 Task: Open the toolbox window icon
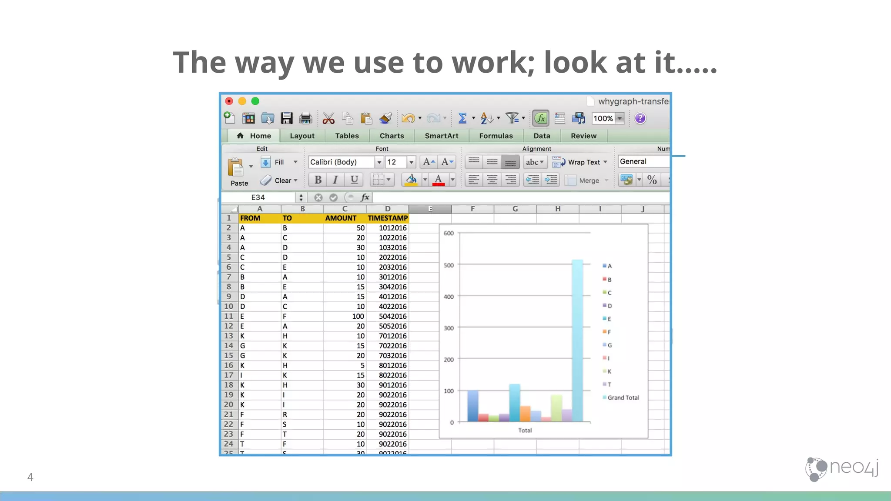pyautogui.click(x=560, y=118)
